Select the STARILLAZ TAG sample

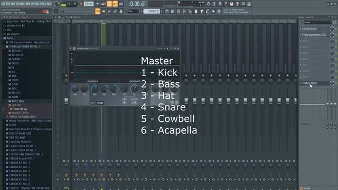click(19, 109)
